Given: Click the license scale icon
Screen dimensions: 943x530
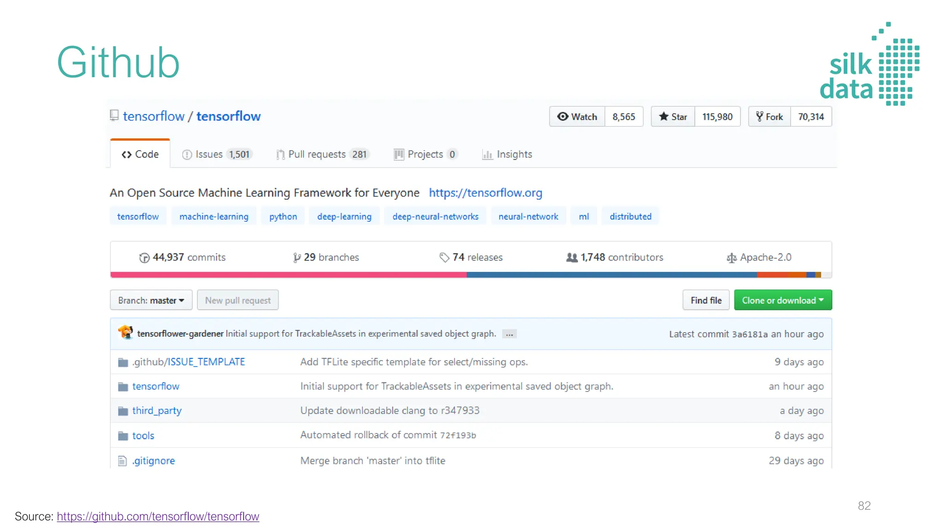Looking at the screenshot, I should click(x=731, y=258).
